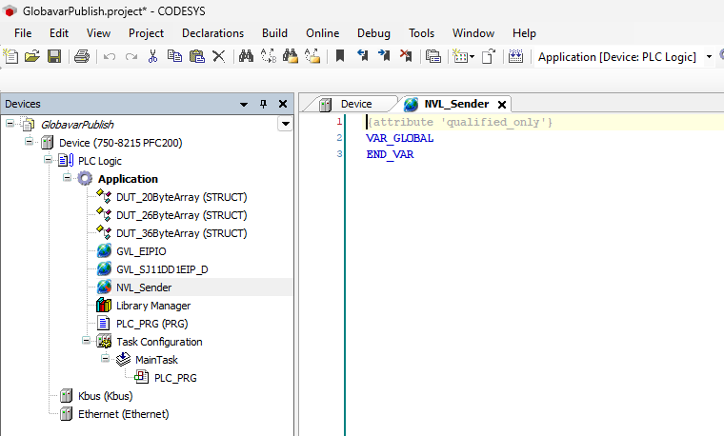Open the Window menu
724x436 pixels.
473,33
